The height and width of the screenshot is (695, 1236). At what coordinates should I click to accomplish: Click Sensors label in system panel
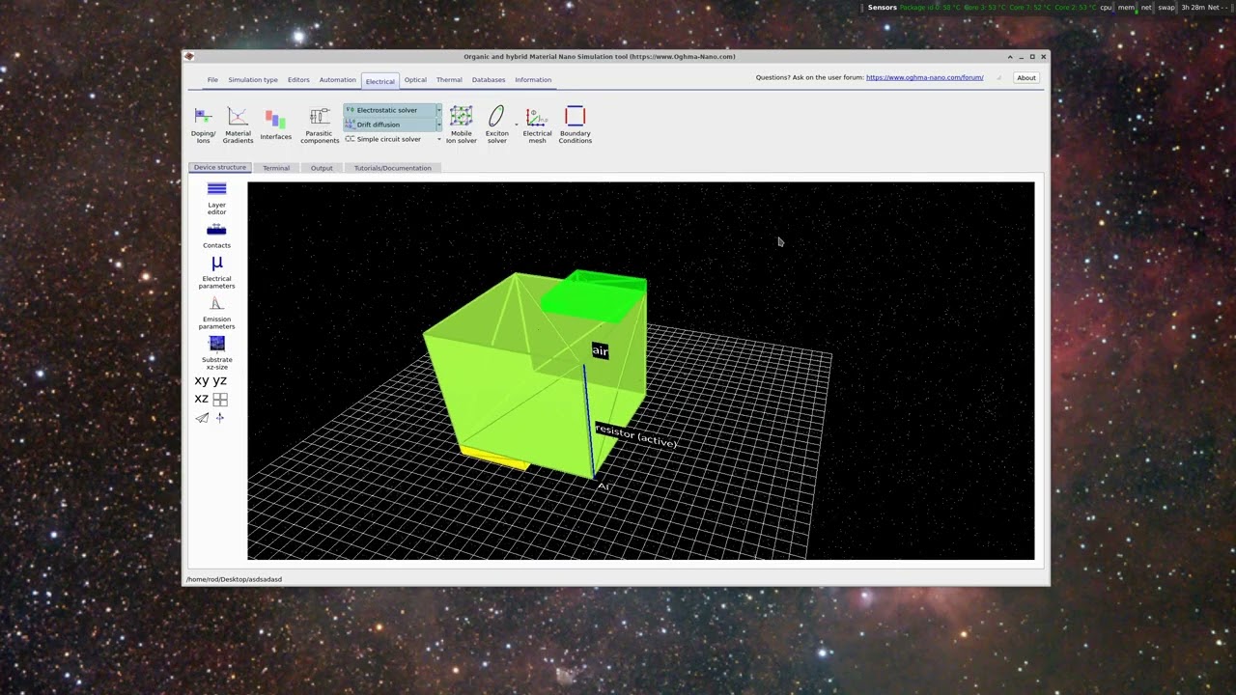click(x=883, y=7)
